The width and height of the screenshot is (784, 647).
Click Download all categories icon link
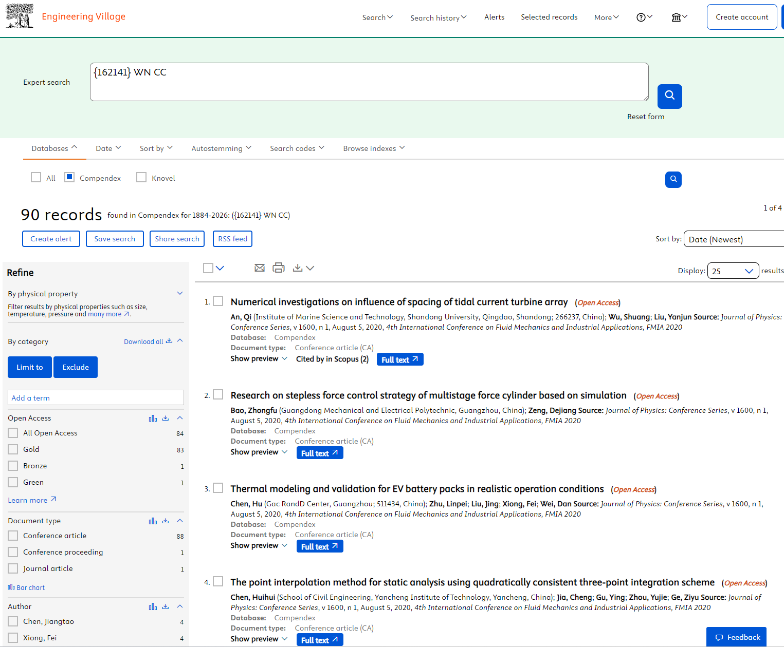point(148,341)
